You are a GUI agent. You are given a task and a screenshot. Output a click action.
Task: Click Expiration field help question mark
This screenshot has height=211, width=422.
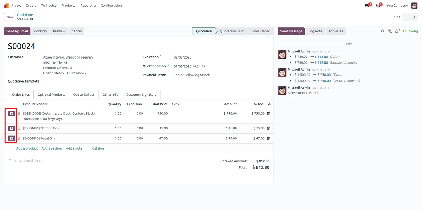pos(160,56)
